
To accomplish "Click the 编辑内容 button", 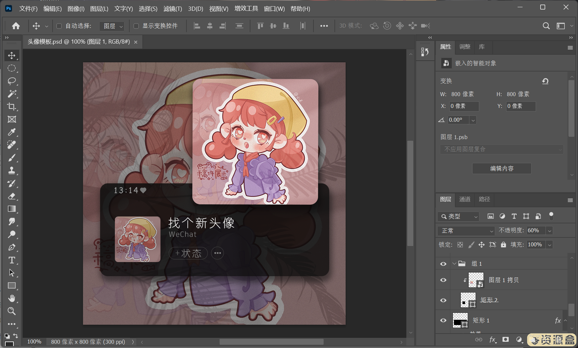I will point(502,169).
